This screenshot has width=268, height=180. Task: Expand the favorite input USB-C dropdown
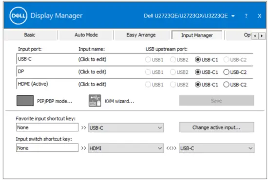pos(126,127)
